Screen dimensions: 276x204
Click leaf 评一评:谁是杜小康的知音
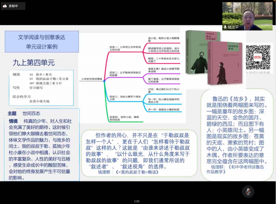164,110
